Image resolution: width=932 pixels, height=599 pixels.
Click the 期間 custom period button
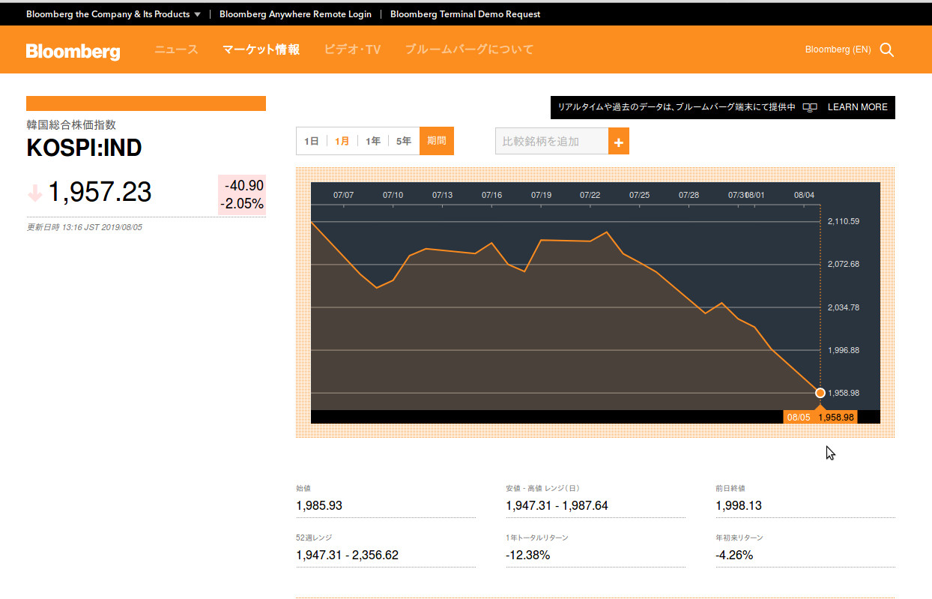(437, 141)
